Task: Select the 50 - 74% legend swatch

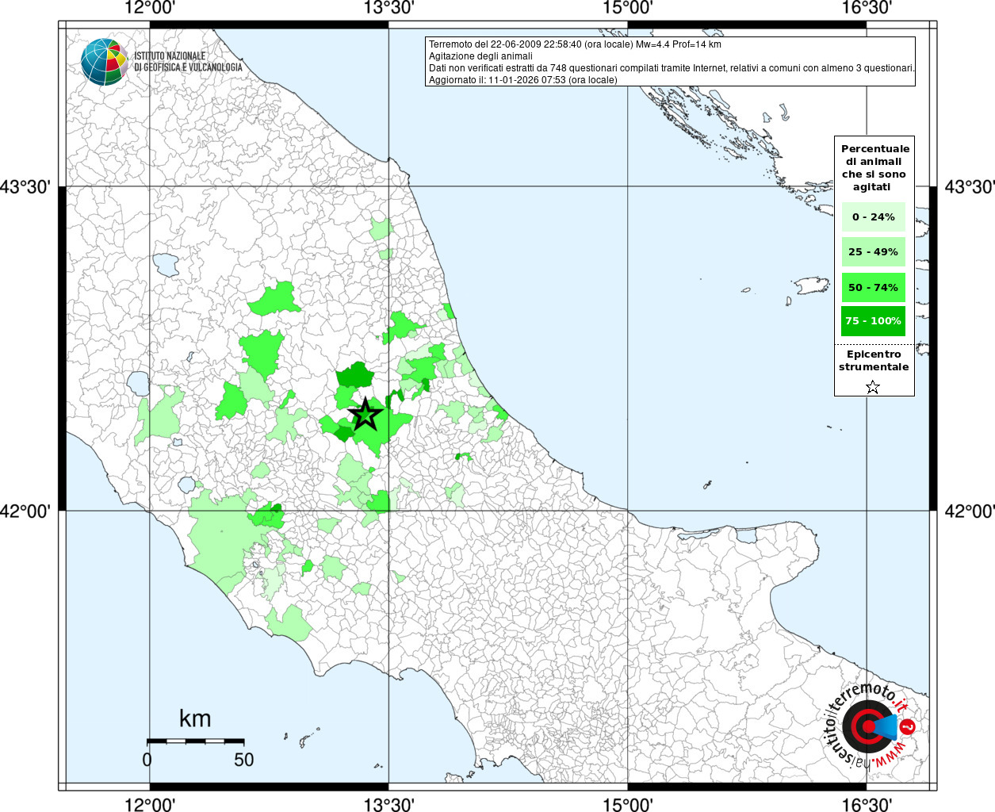Action: coord(873,287)
